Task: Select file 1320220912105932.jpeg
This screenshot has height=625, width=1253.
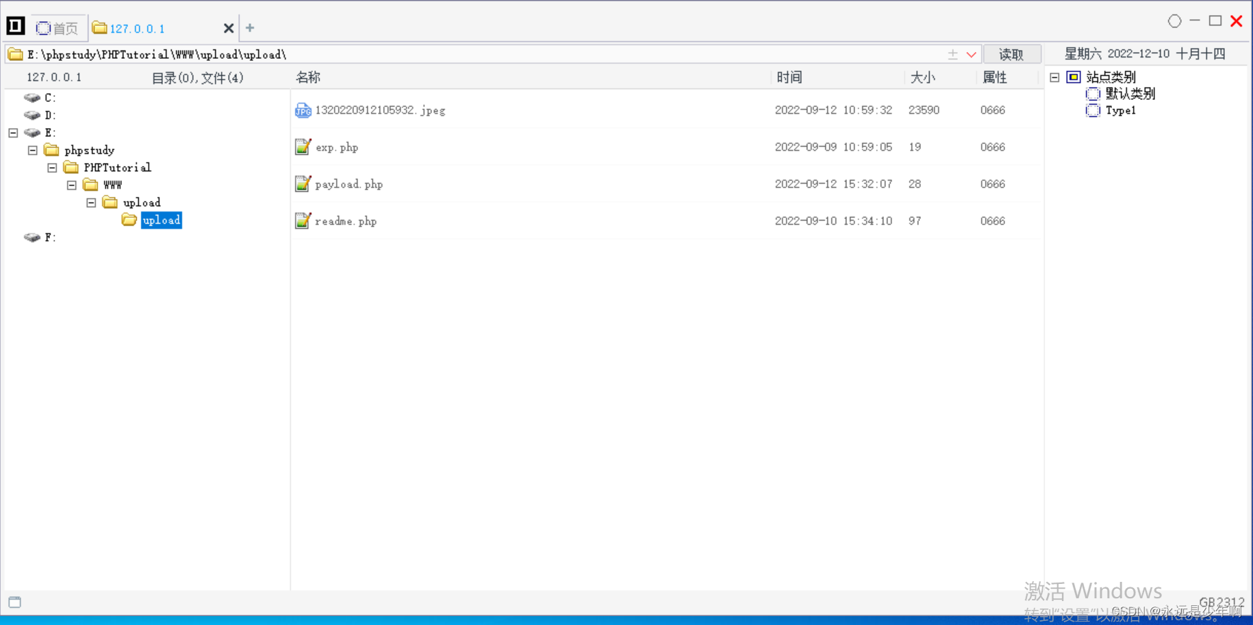Action: click(380, 110)
